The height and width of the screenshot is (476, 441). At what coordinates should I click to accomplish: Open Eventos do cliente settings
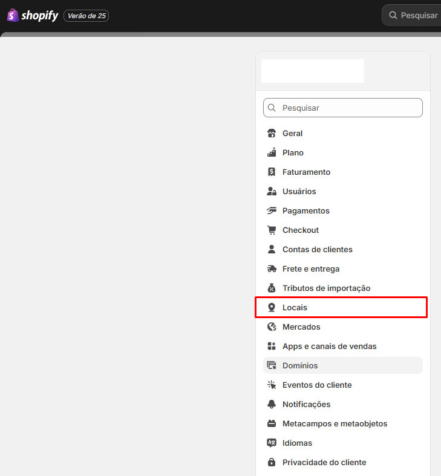point(343,385)
